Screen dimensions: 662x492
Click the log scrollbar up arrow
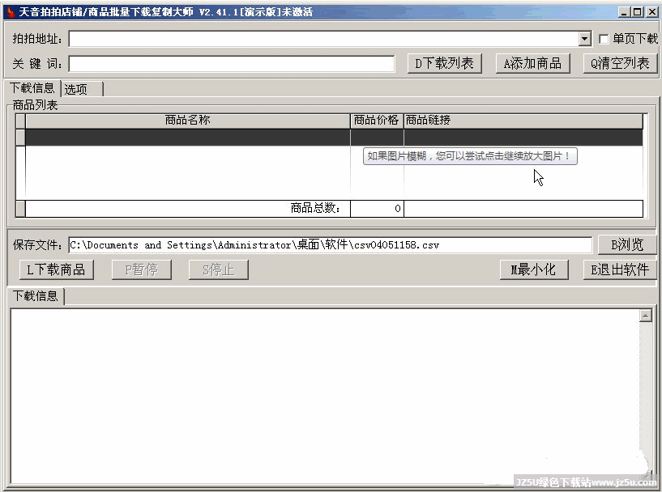pyautogui.click(x=646, y=316)
